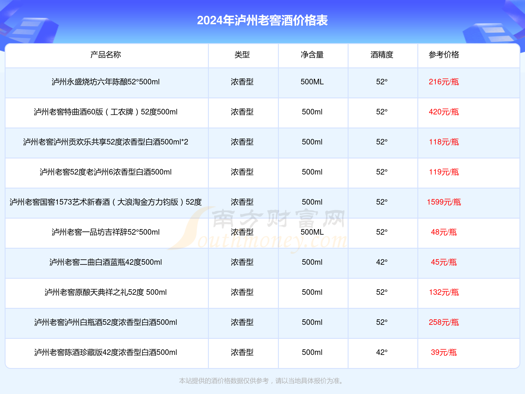Select the 产品名称 column header
The width and height of the screenshot is (525, 394).
pyautogui.click(x=106, y=55)
